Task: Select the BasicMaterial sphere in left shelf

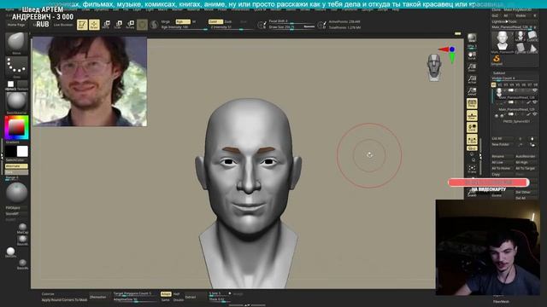Action: tap(23, 240)
